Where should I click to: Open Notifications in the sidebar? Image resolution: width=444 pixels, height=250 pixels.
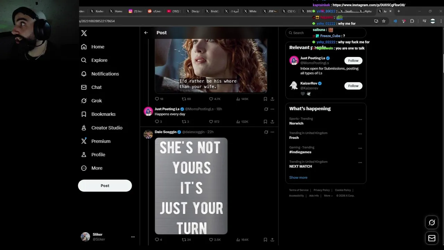(100, 74)
